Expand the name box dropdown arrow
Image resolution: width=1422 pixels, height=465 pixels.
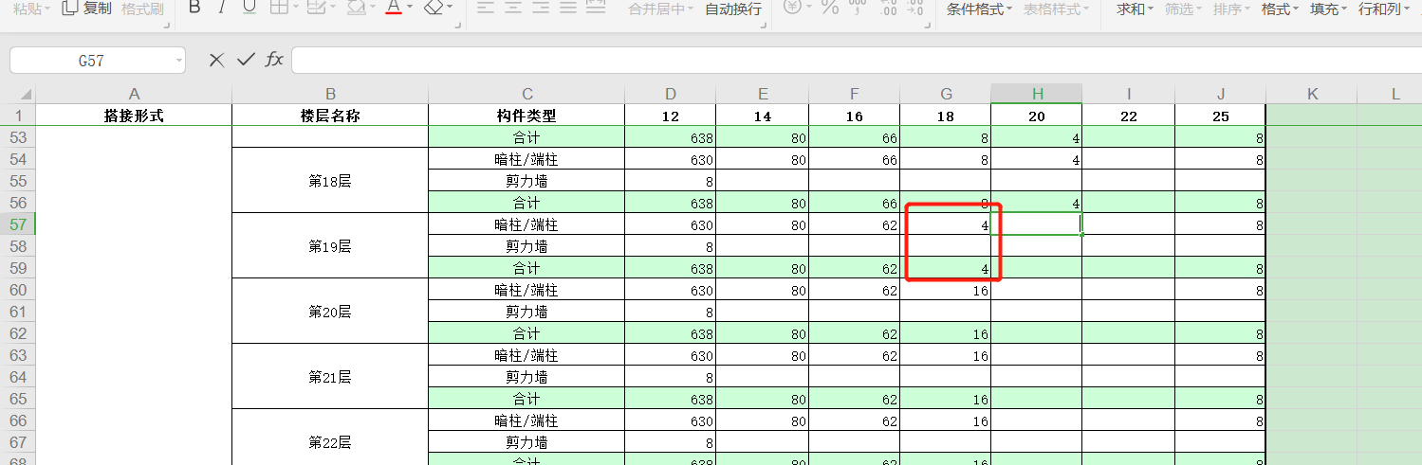179,60
